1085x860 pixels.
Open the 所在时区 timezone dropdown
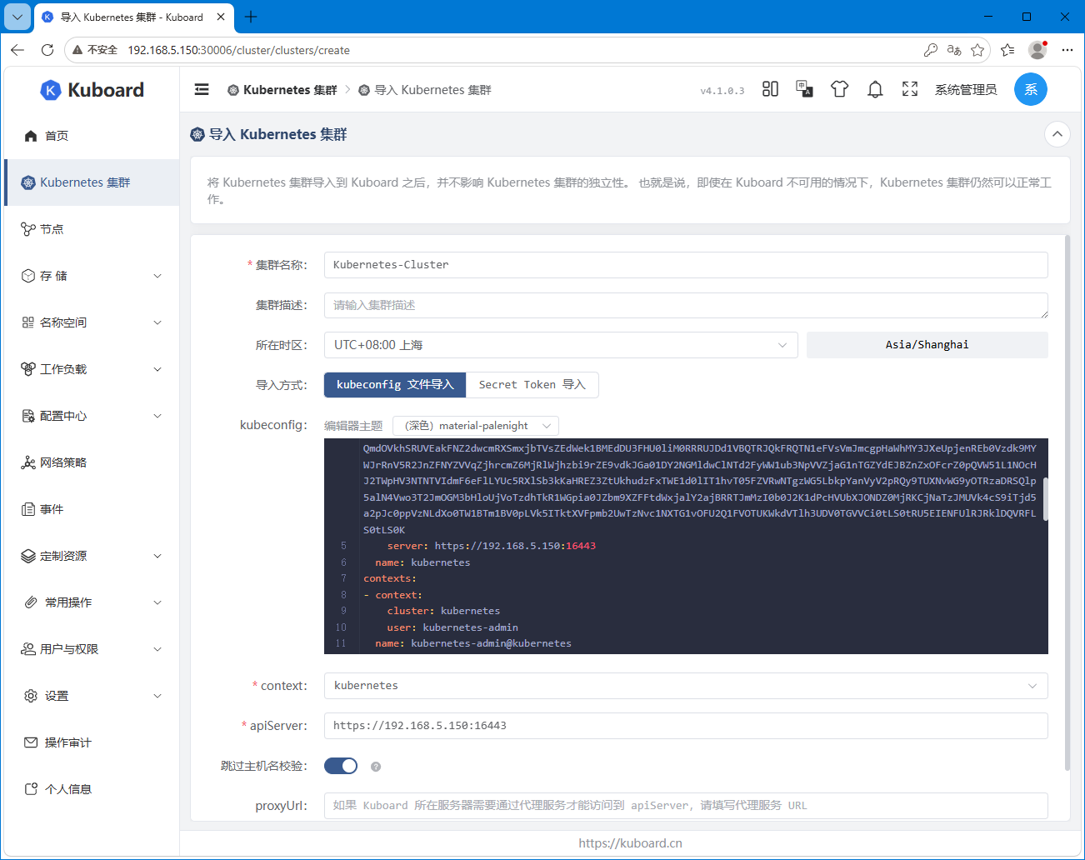561,345
